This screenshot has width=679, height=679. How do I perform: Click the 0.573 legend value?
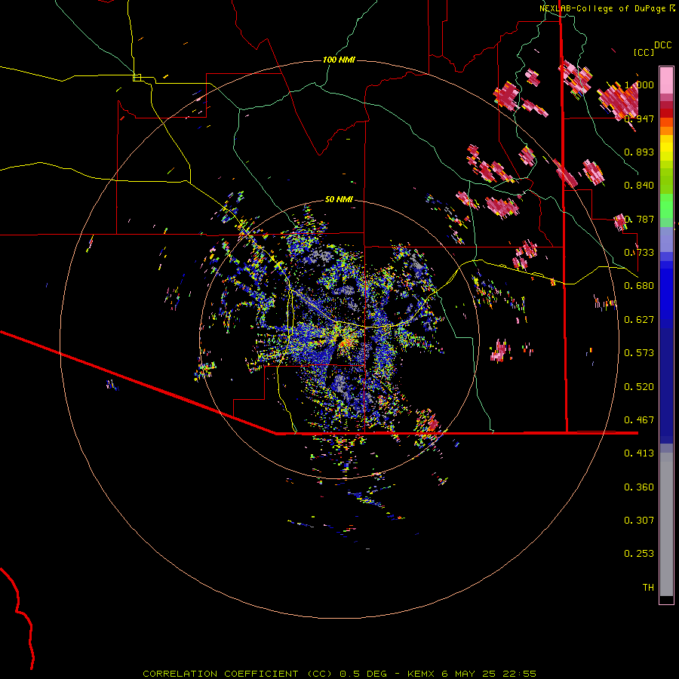click(x=639, y=352)
